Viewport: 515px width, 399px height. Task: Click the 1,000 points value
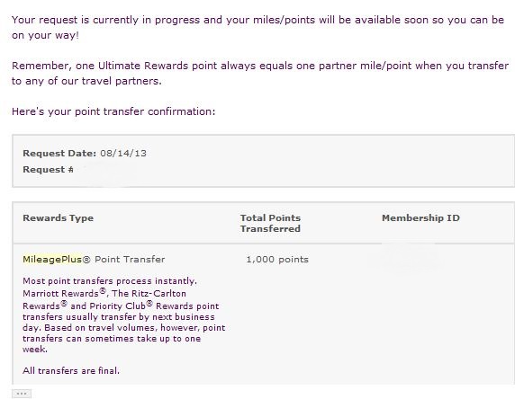tap(277, 260)
